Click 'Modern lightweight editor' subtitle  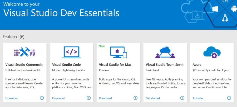click(x=69, y=70)
